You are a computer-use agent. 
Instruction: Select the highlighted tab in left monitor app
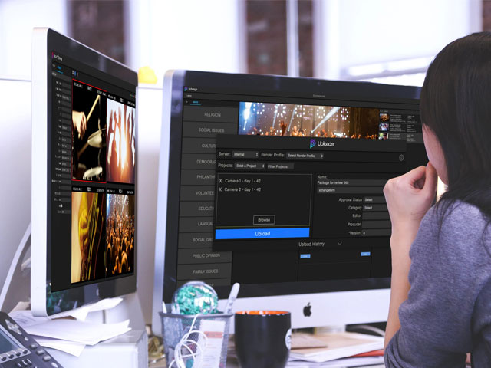click(x=60, y=68)
